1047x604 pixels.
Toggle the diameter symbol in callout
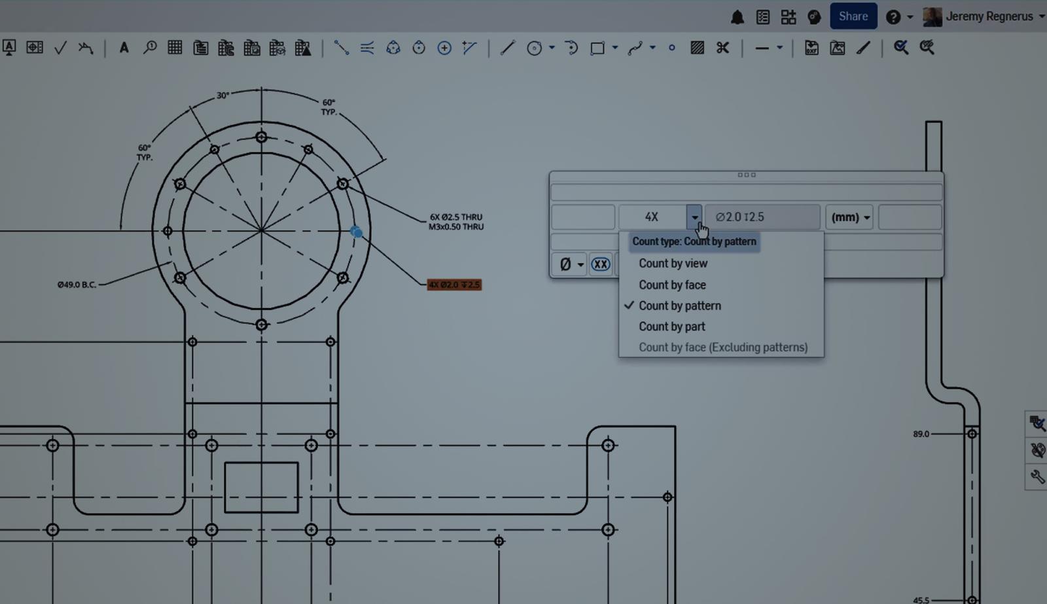567,264
